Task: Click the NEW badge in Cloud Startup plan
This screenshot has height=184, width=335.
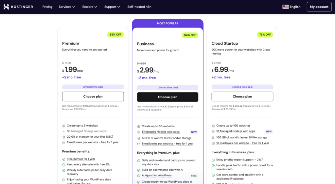Action: [269, 131]
